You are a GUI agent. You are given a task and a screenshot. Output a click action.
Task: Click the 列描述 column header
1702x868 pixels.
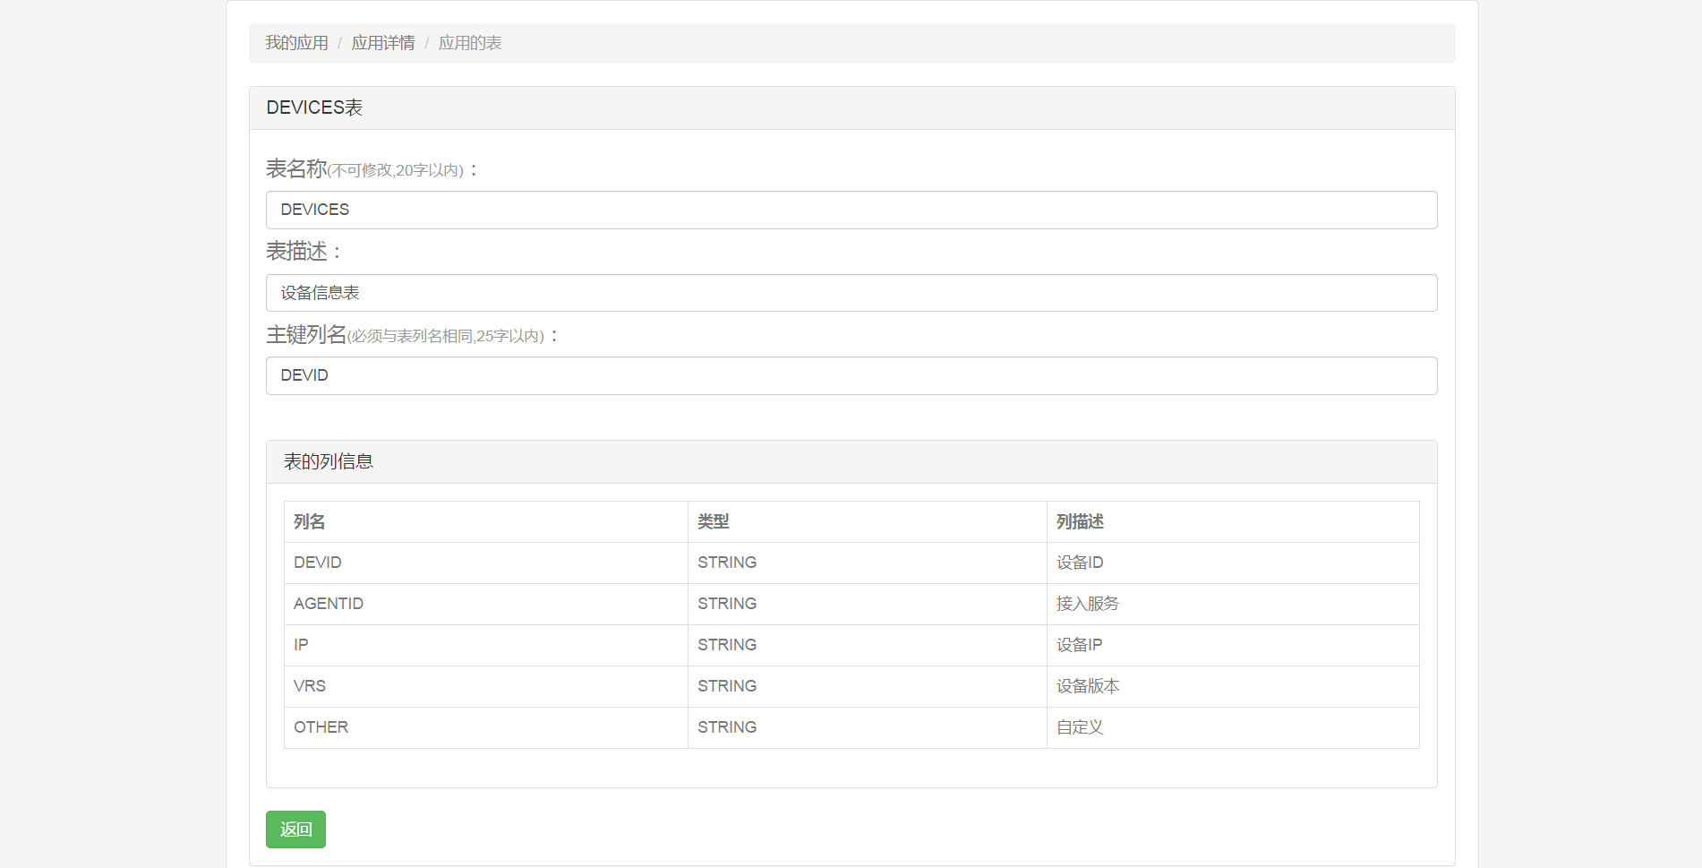1080,521
